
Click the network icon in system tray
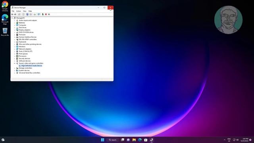[234, 140]
